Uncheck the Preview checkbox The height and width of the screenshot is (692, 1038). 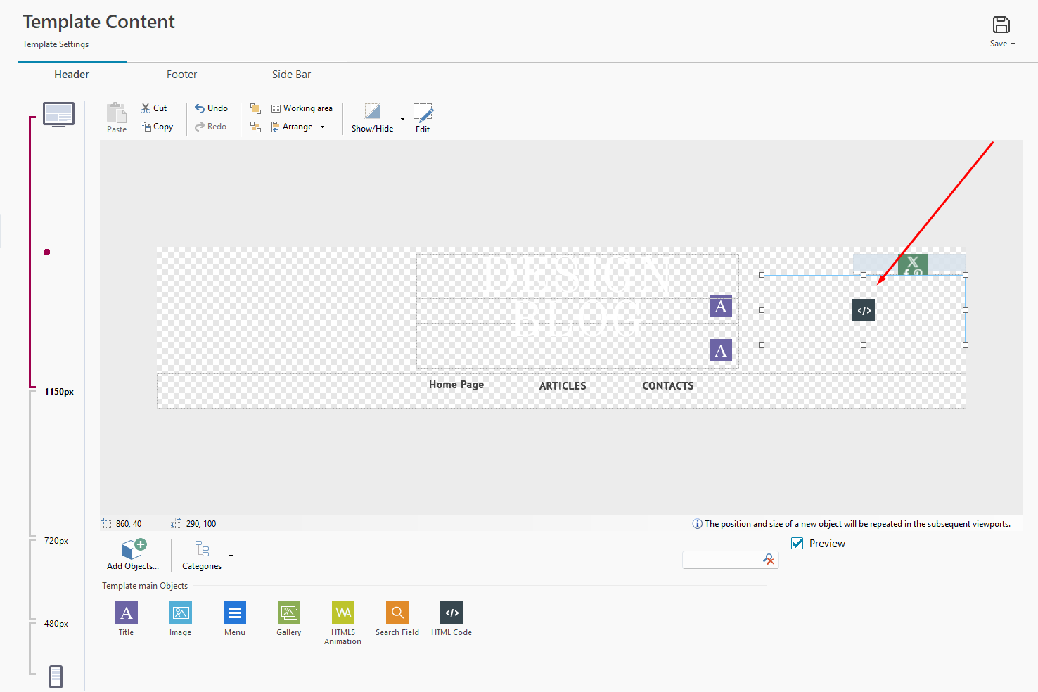797,544
